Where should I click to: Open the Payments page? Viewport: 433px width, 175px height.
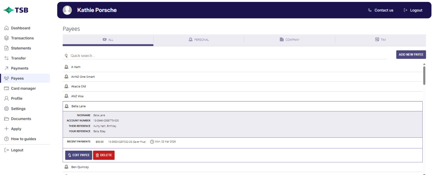pyautogui.click(x=25, y=68)
